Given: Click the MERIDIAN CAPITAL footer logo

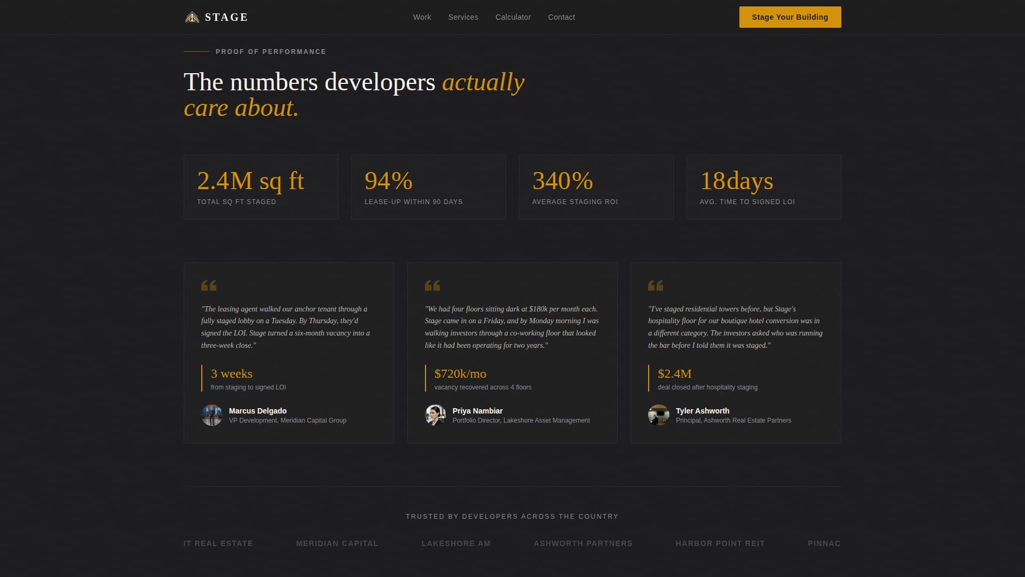Looking at the screenshot, I should point(337,543).
